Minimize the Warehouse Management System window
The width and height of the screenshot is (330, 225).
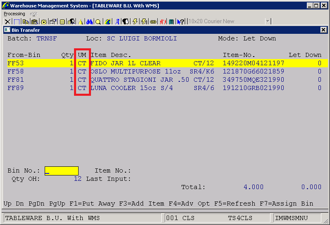click(x=309, y=6)
